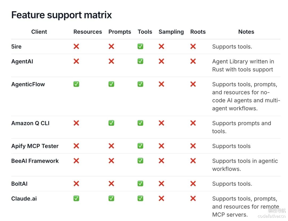The image size is (288, 221).
Task: Click the Feature support matrix heading
Action: coord(62,15)
